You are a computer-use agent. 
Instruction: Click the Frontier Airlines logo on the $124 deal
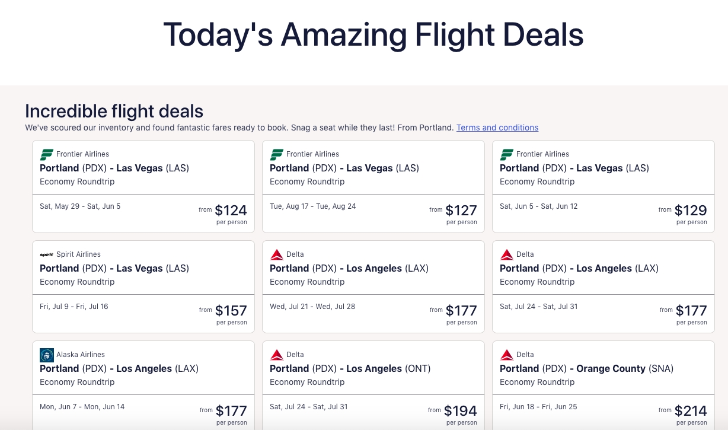click(x=47, y=155)
